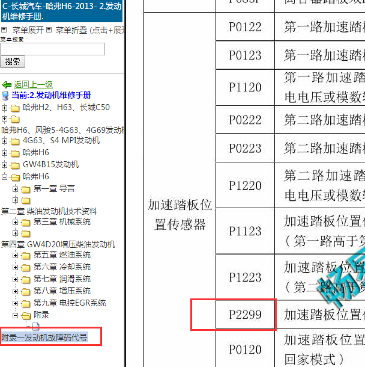Click the P1220 fault code cell

(245, 185)
